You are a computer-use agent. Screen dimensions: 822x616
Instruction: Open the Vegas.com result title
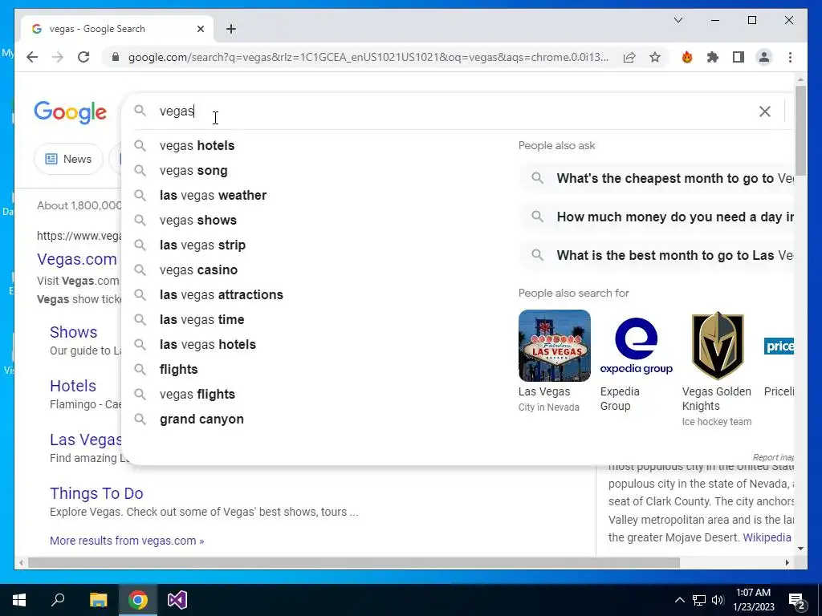77,259
